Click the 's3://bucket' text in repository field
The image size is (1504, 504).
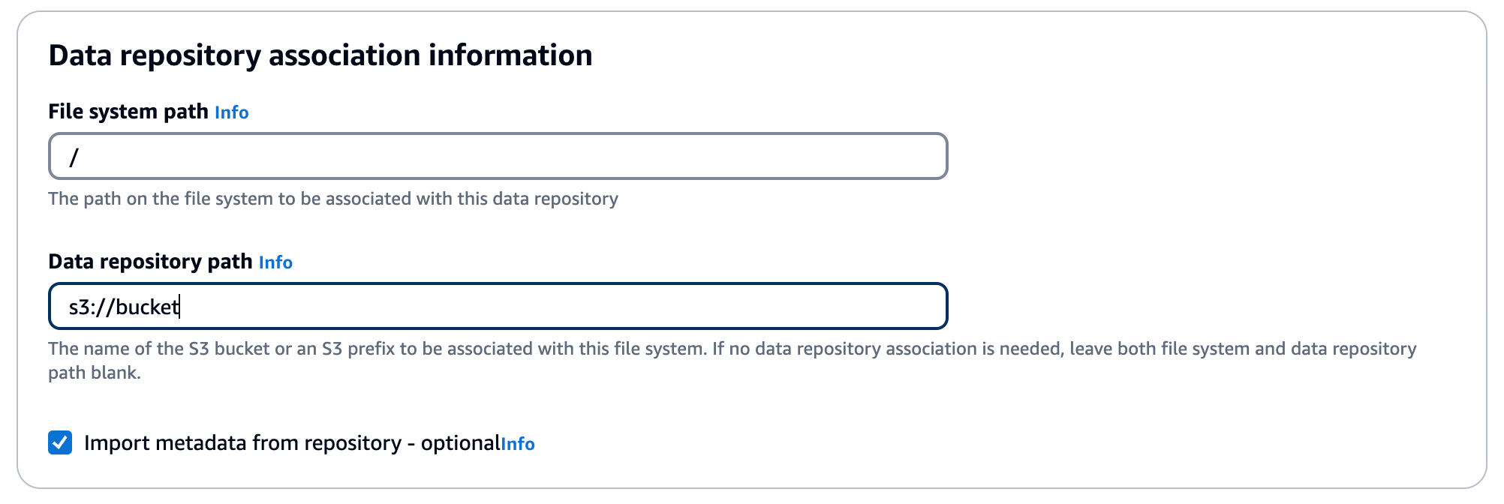click(123, 307)
